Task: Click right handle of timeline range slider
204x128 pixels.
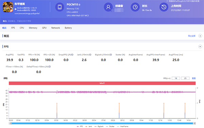Action: pyautogui.click(x=194, y=123)
